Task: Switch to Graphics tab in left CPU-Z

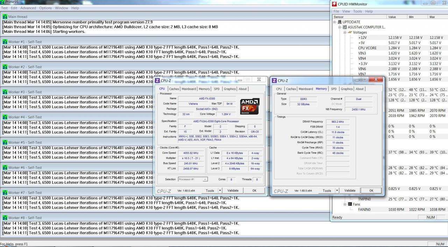Action: (x=230, y=89)
